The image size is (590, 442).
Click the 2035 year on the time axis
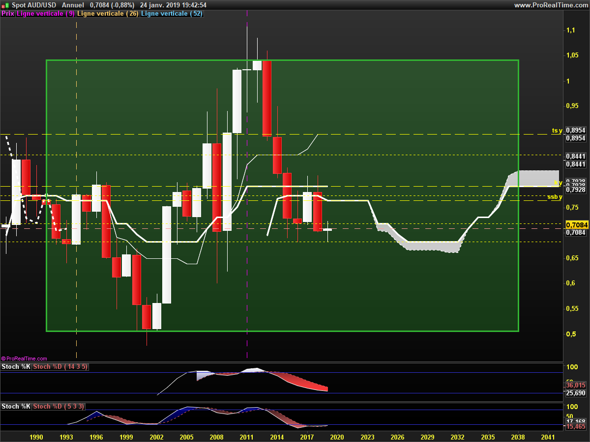tap(488, 437)
